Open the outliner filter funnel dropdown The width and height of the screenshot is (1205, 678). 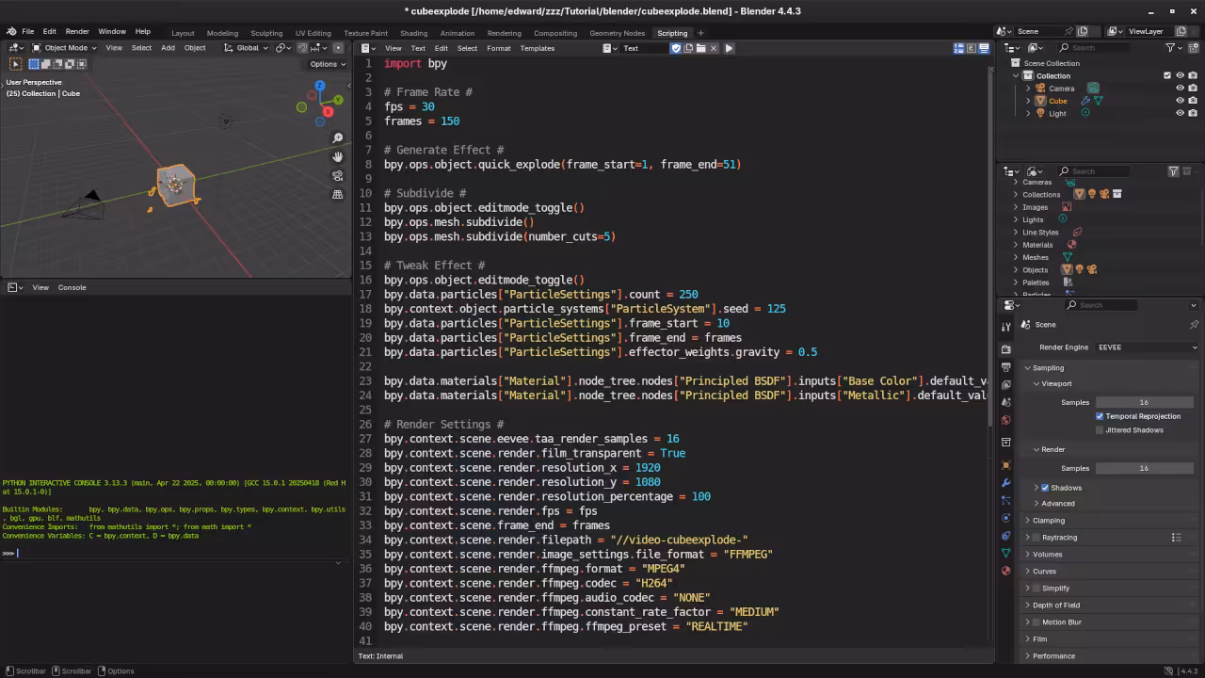(1174, 47)
